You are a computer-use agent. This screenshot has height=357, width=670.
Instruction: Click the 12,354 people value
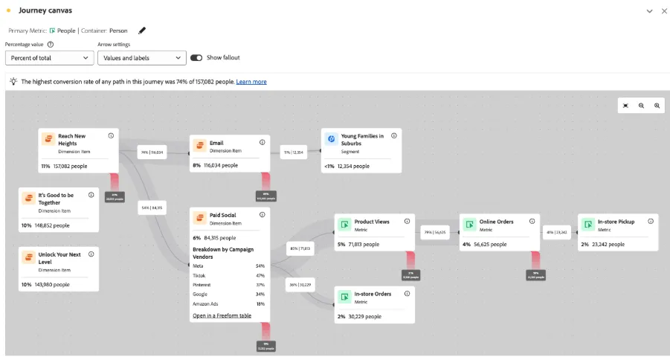tap(353, 166)
